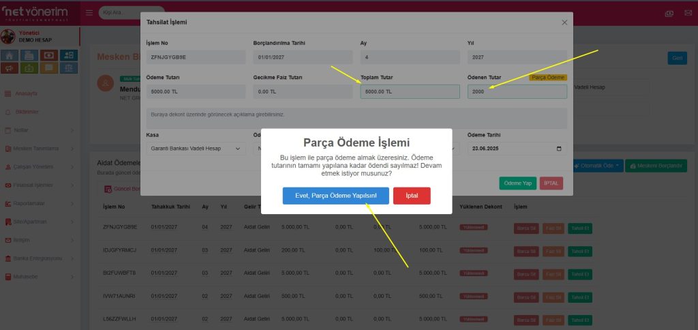This screenshot has height=330, width=698.
Task: Click the Ödenen Tutar input field
Action: (516, 91)
